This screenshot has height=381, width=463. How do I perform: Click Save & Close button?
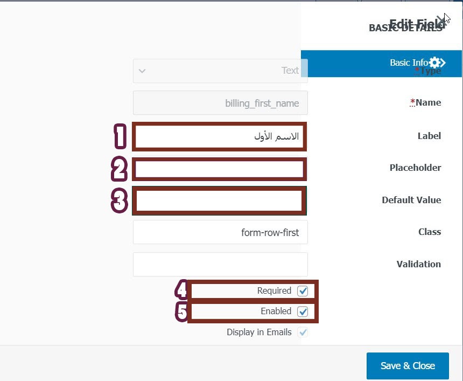[x=408, y=365]
